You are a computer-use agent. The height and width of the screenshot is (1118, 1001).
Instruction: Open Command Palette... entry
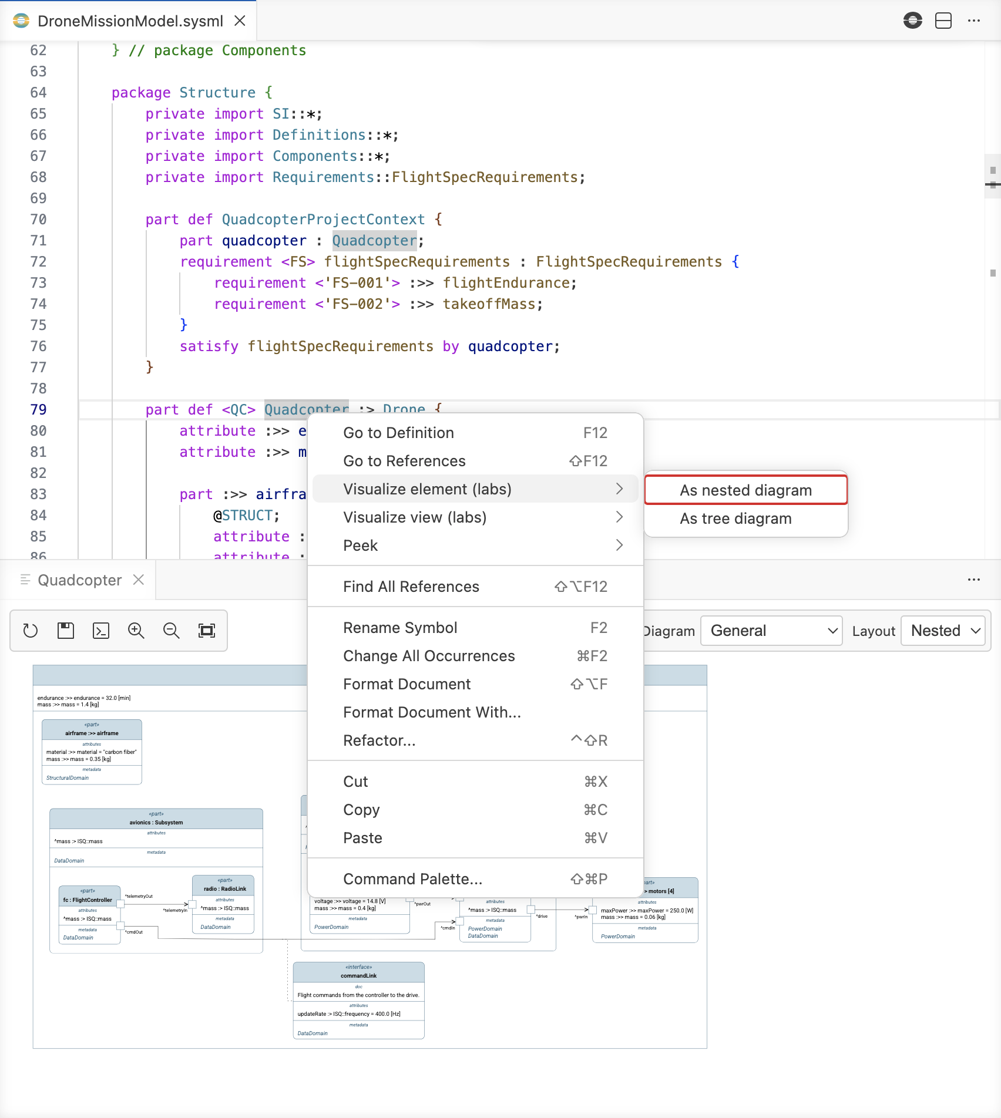coord(475,879)
